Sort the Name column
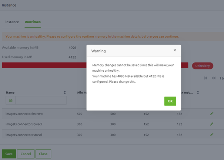224x160 pixels. click(x=65, y=92)
